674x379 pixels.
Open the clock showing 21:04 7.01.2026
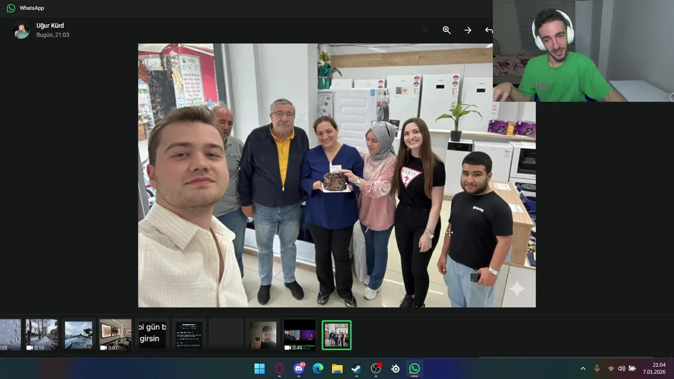click(654, 368)
